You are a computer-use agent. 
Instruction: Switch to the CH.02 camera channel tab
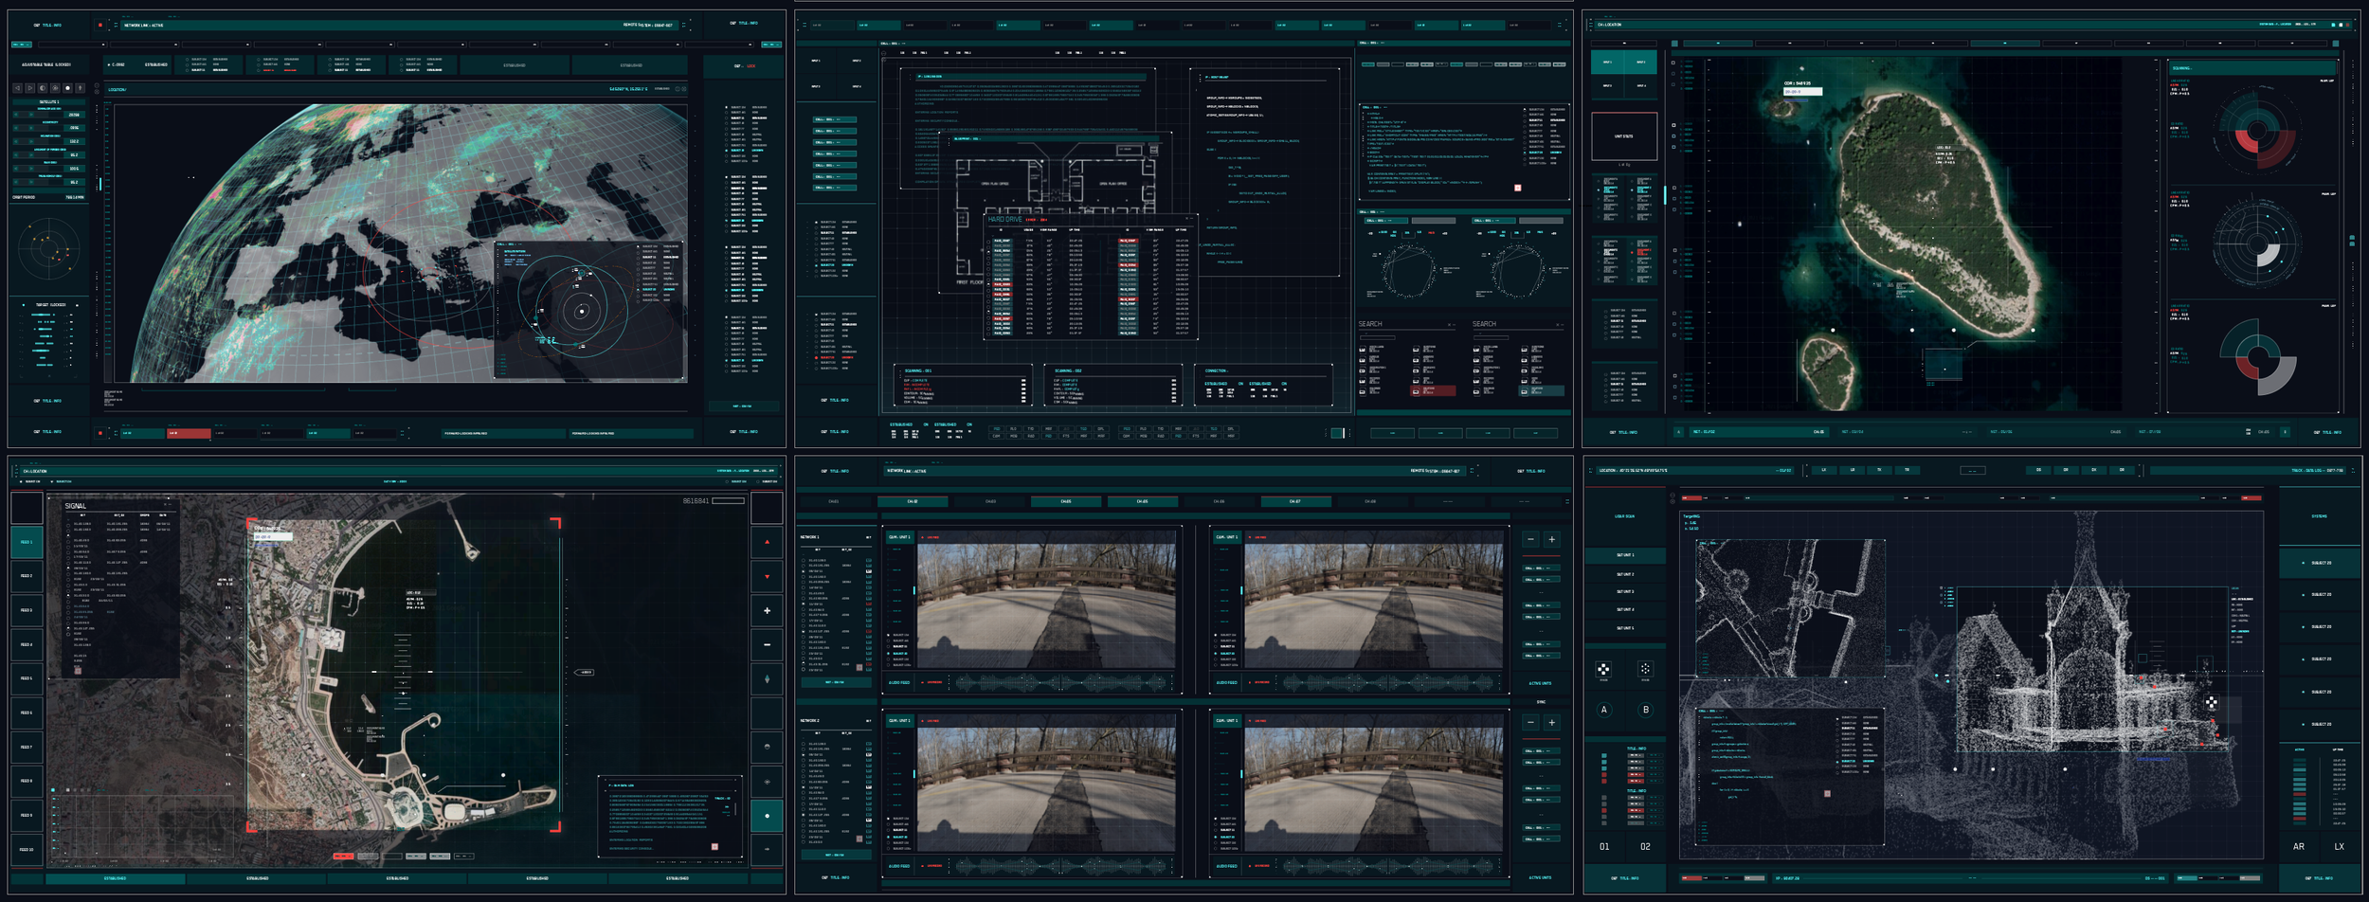(x=912, y=501)
